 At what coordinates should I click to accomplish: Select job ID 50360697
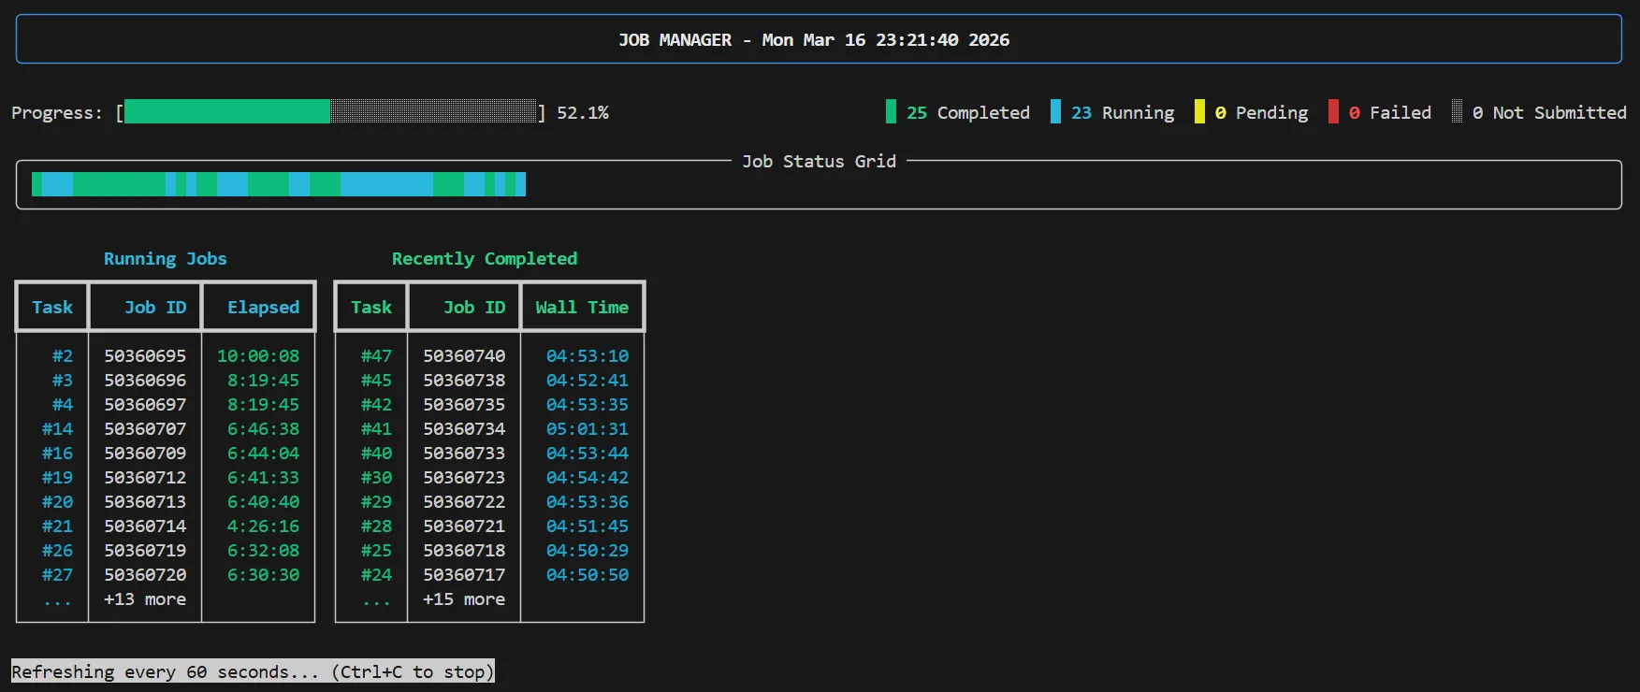(x=145, y=405)
